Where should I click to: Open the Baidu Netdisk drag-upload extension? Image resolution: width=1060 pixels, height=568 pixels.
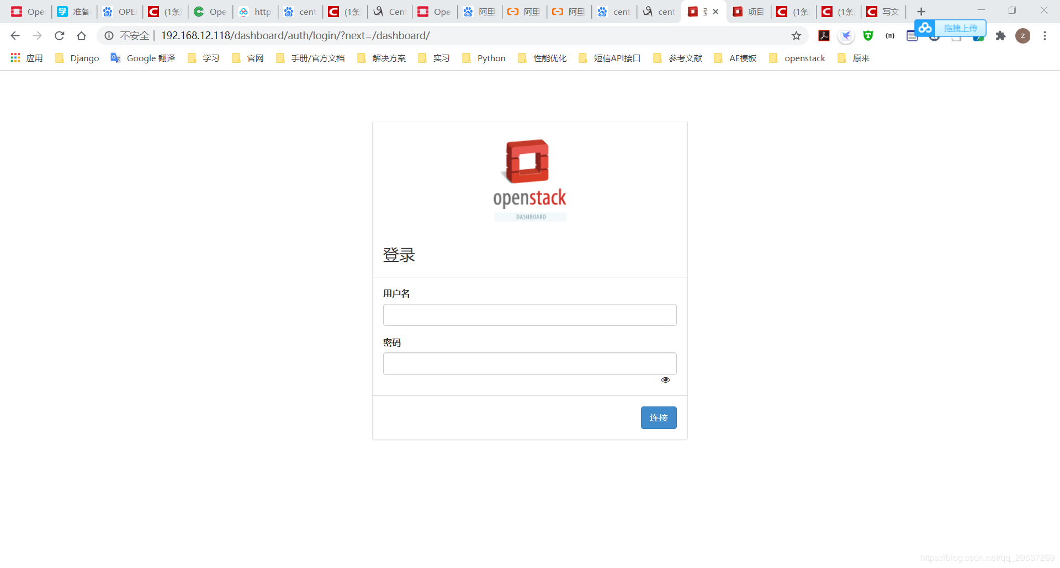tap(924, 29)
